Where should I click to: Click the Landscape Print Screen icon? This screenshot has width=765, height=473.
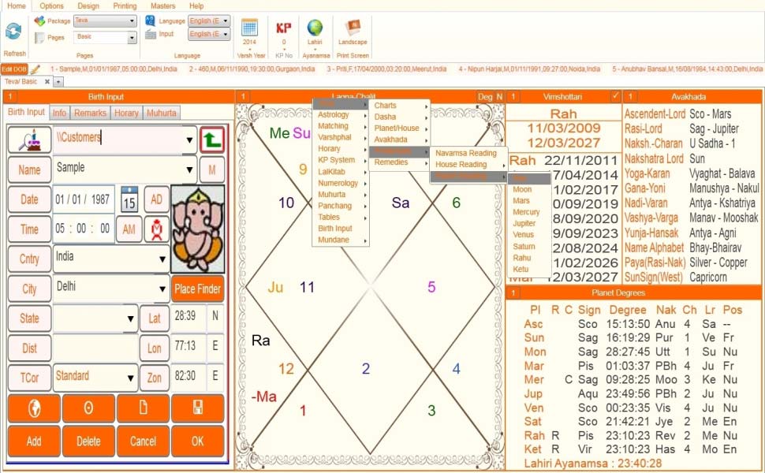click(353, 28)
